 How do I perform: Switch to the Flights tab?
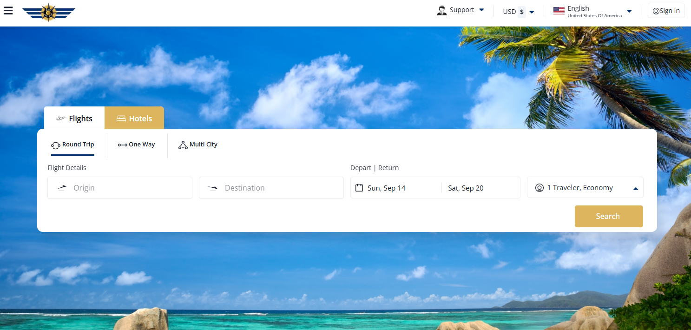(x=74, y=119)
